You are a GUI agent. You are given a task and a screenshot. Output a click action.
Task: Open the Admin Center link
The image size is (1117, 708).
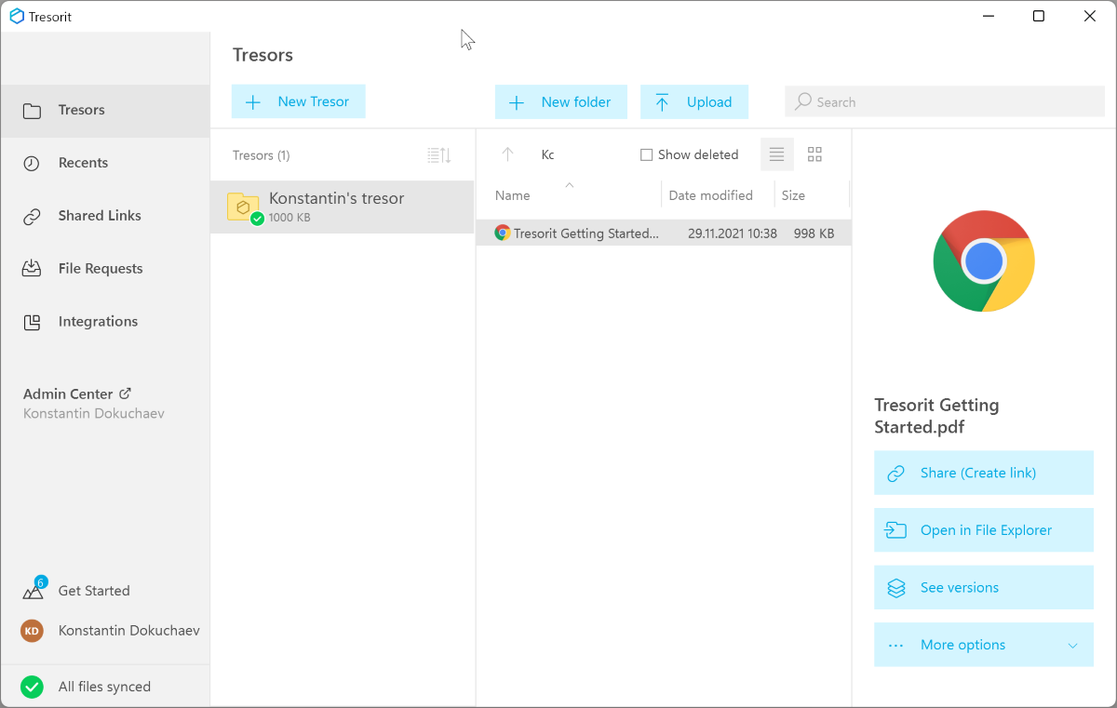[76, 394]
